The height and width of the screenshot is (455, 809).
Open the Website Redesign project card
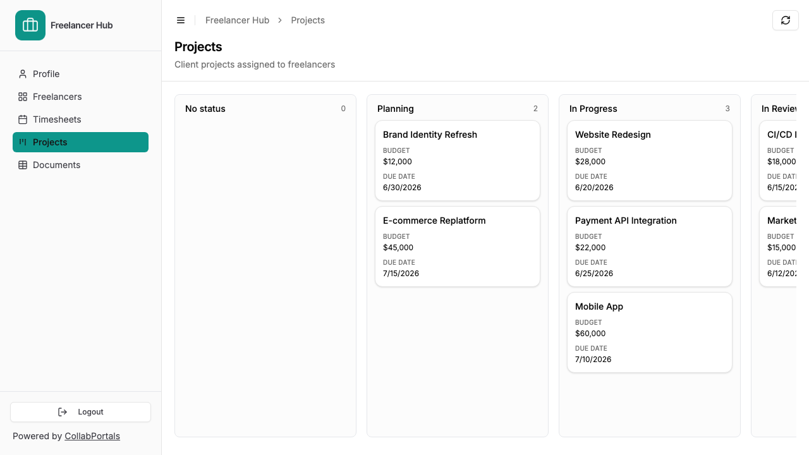coord(650,161)
